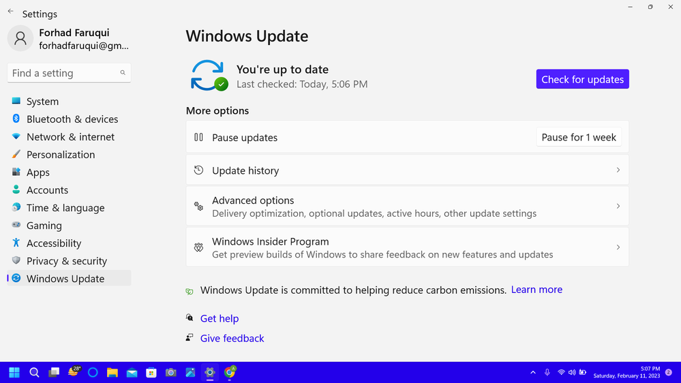Focus the Find a setting search box
The image size is (681, 383).
click(69, 73)
